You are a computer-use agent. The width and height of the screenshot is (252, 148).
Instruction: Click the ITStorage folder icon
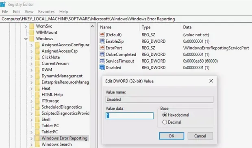pos(37,101)
